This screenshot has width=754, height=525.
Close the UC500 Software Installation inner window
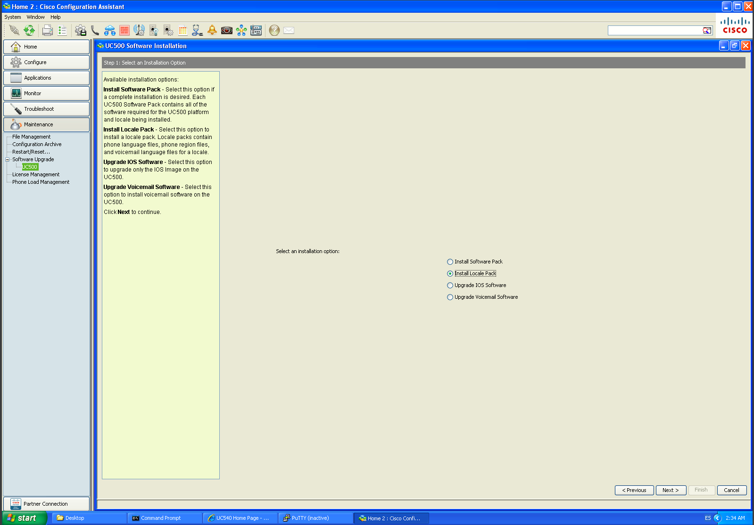(746, 45)
